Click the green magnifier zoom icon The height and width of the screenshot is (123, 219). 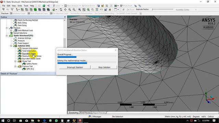coord(88,10)
